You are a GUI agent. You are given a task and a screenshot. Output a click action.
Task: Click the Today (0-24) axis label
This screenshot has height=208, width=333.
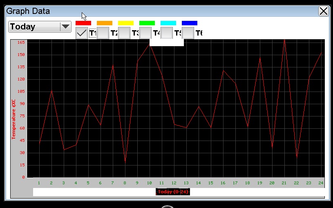point(173,192)
